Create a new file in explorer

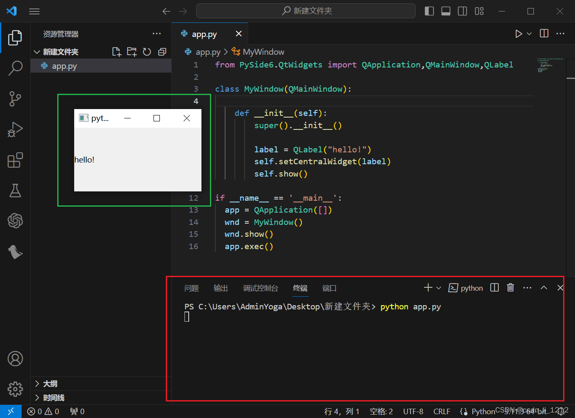point(117,52)
